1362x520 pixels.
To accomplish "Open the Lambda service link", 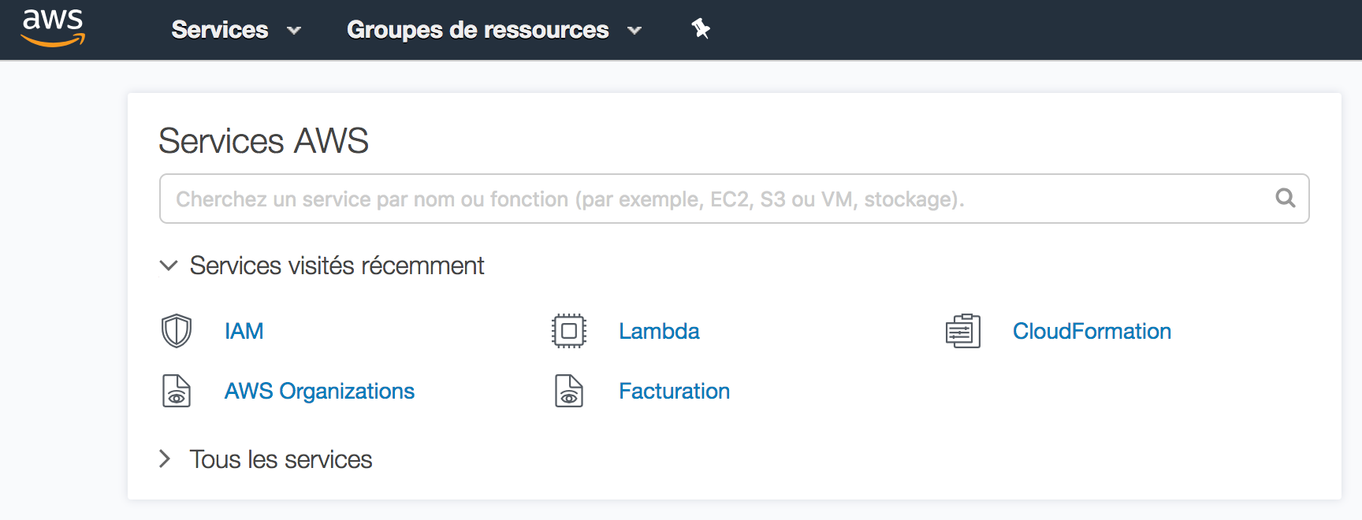I will [659, 331].
